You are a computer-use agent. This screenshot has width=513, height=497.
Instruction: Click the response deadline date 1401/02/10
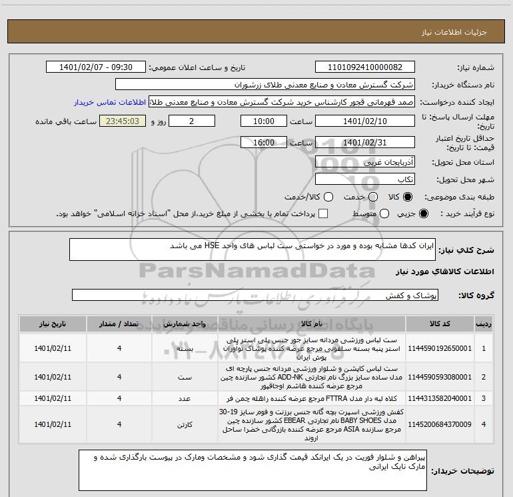pos(365,121)
